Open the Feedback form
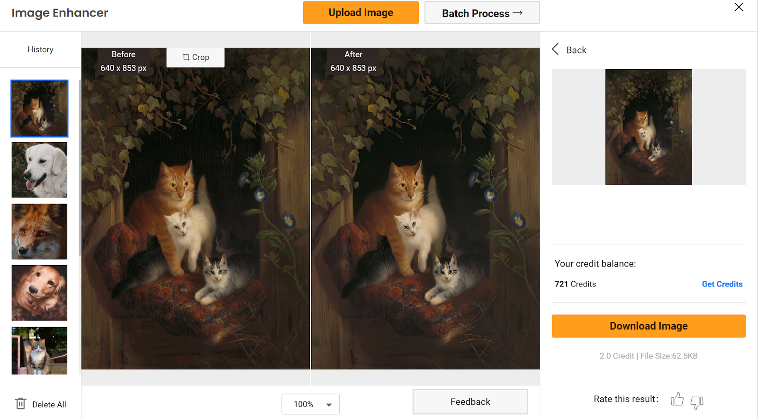This screenshot has height=419, width=758. point(470,402)
